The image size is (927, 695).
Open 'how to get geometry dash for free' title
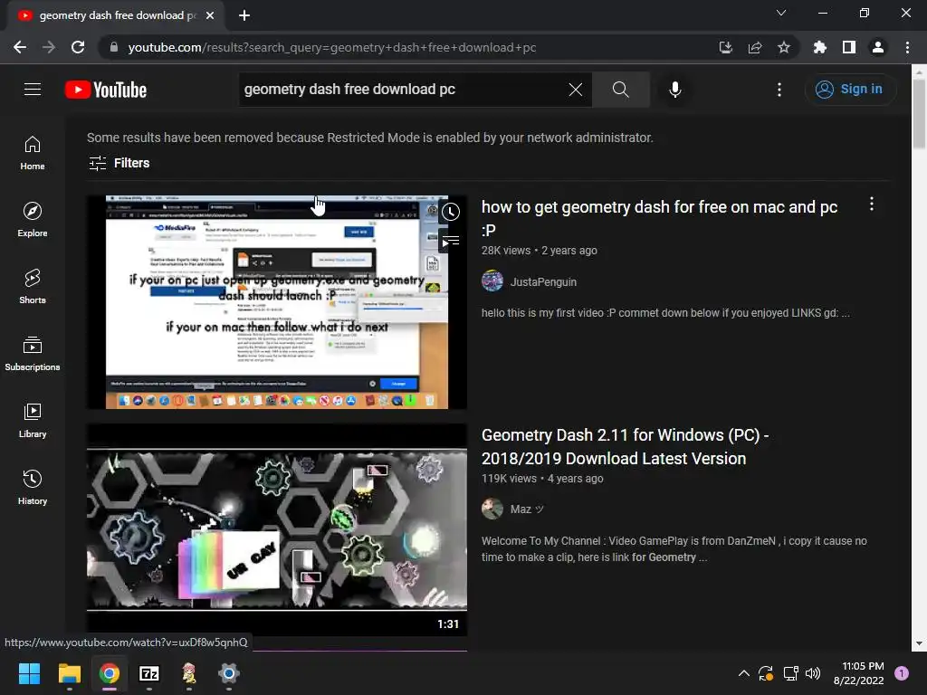[659, 218]
